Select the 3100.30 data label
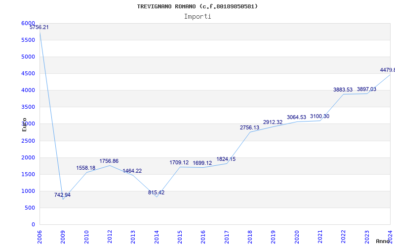The image size is (395, 246). pyautogui.click(x=319, y=117)
